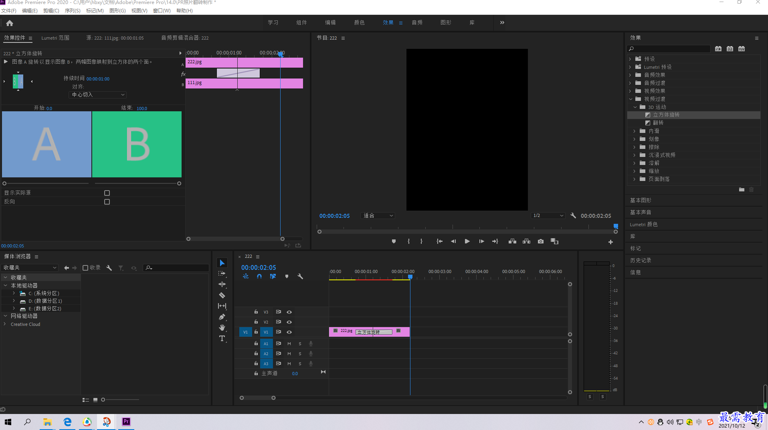Open timeline display settings wrench

300,276
